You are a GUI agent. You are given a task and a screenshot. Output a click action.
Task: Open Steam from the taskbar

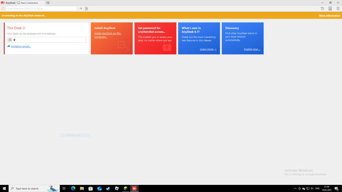pos(108,189)
